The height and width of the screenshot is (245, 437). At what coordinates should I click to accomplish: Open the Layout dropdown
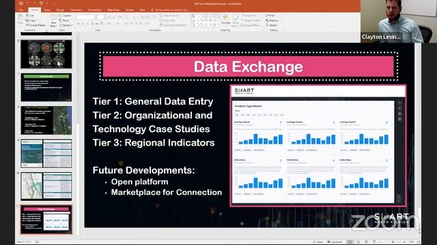tap(66, 16)
